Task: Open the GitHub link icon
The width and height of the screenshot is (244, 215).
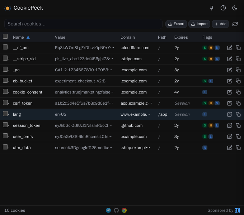Action: click(x=116, y=210)
